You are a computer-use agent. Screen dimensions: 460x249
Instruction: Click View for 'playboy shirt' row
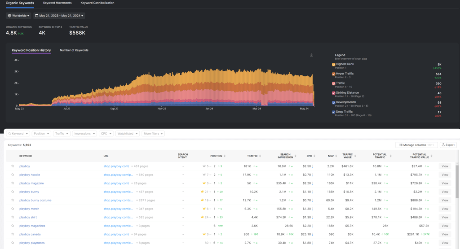click(x=445, y=217)
